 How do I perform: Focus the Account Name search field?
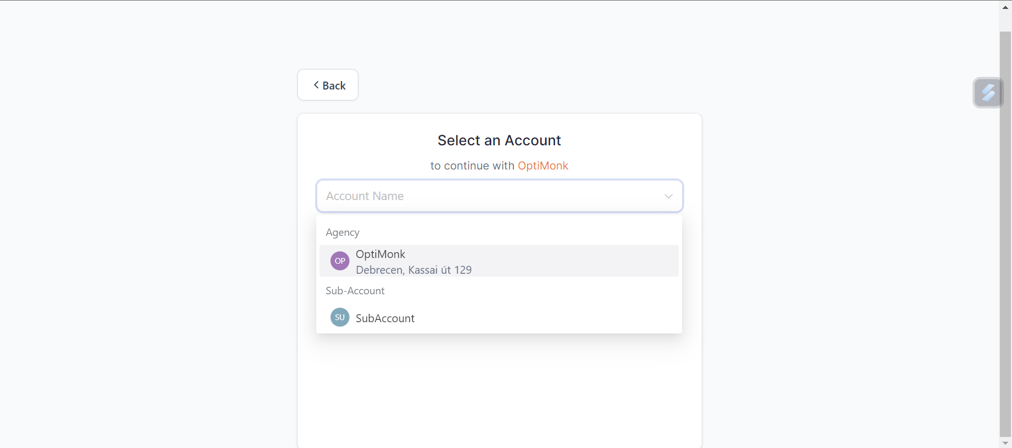[x=490, y=196]
